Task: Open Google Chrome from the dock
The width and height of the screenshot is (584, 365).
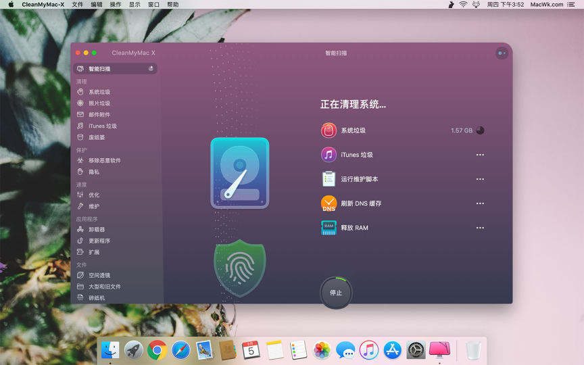Action: [x=157, y=349]
